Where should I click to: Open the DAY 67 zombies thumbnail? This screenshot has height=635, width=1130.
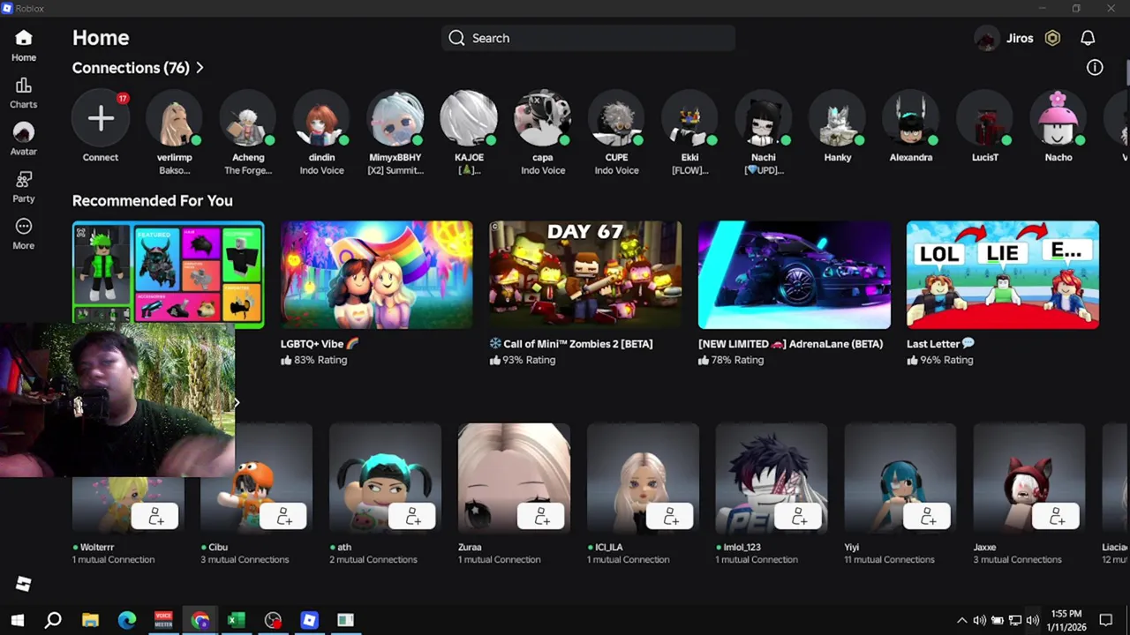[x=585, y=275]
